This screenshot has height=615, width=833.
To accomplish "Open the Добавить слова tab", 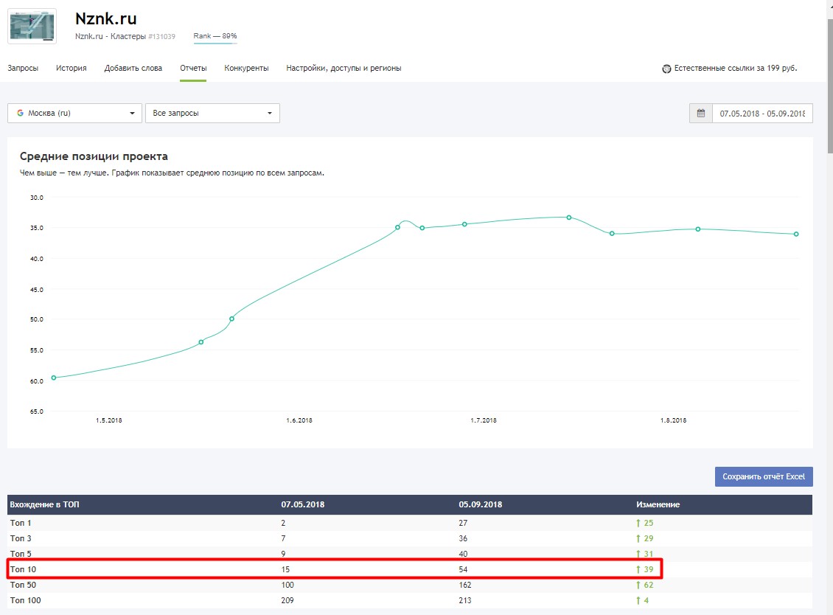I will [133, 68].
